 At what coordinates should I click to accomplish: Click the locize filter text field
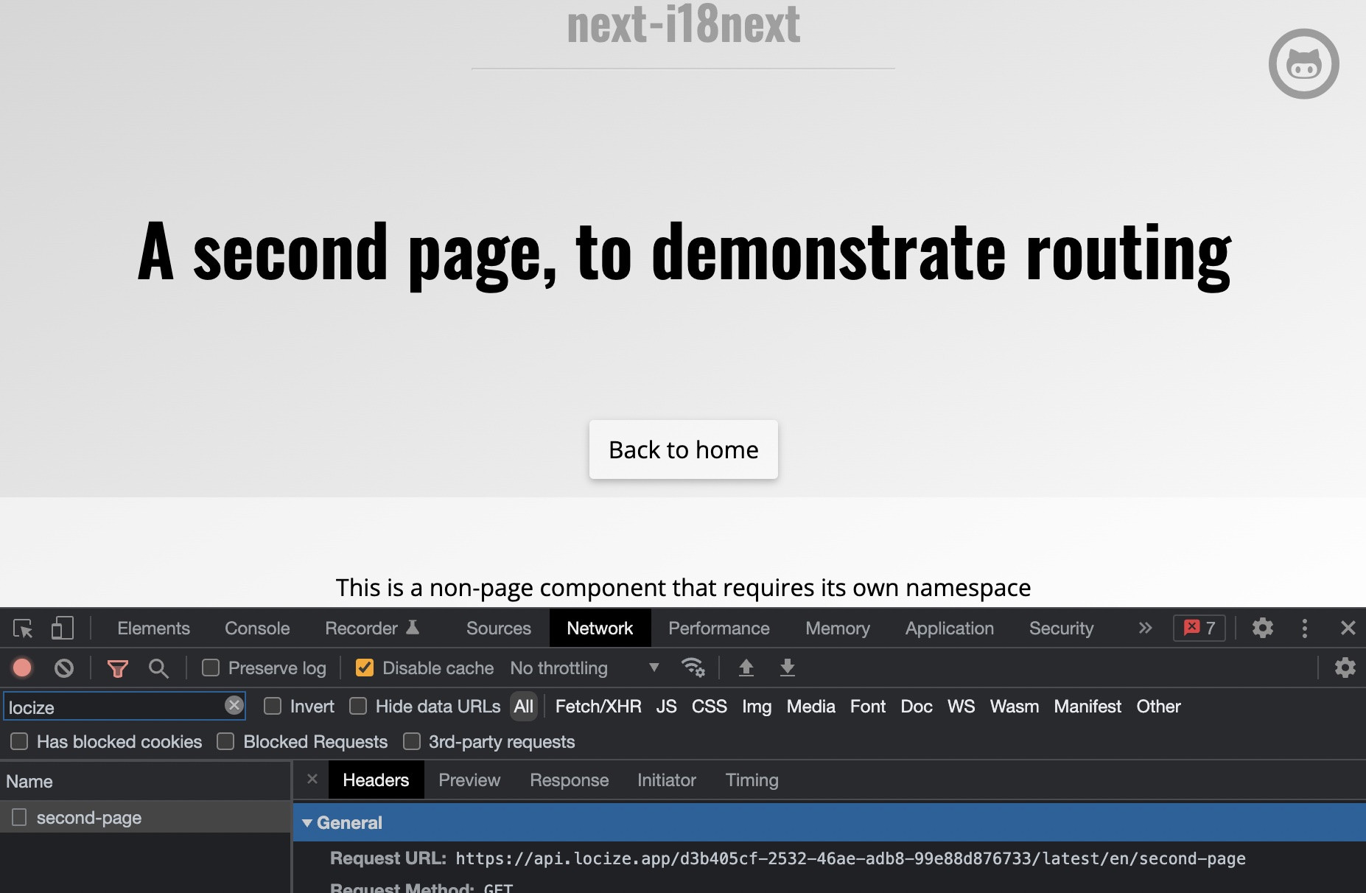[x=114, y=707]
